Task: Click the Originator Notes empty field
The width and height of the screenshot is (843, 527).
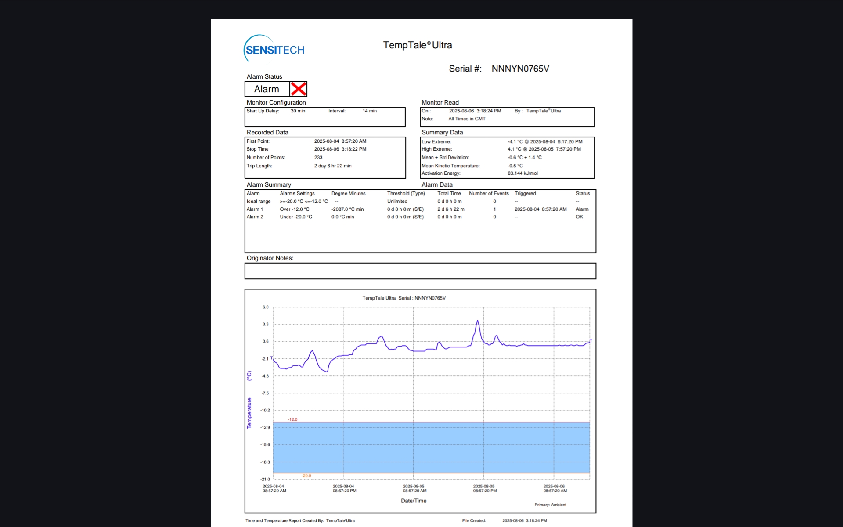Action: (x=420, y=271)
